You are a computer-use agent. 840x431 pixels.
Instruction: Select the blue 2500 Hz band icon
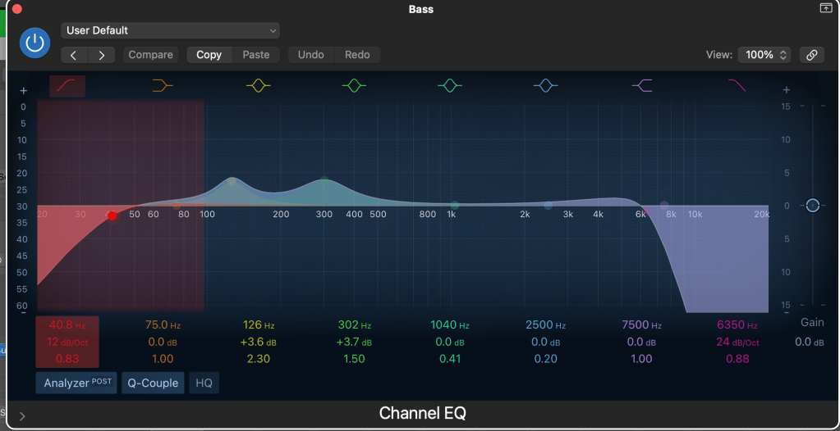coord(545,85)
